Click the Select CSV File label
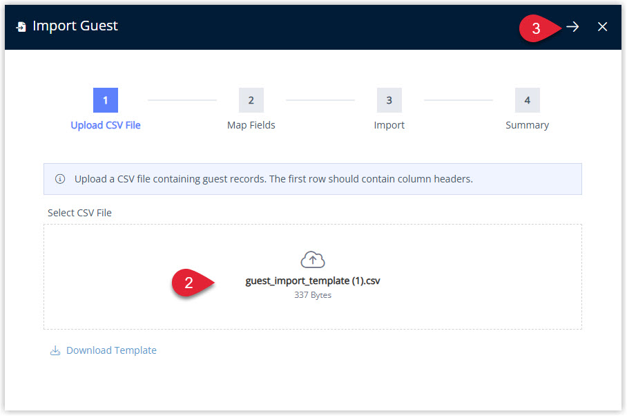 point(79,213)
